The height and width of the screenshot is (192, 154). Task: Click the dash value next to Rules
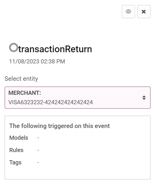pos(38,150)
